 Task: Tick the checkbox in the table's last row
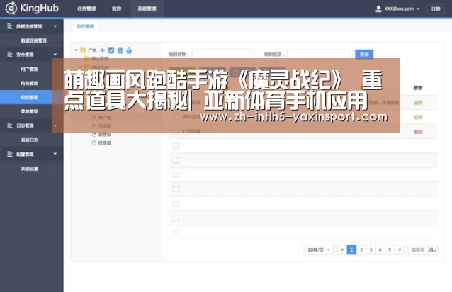tap(176, 232)
